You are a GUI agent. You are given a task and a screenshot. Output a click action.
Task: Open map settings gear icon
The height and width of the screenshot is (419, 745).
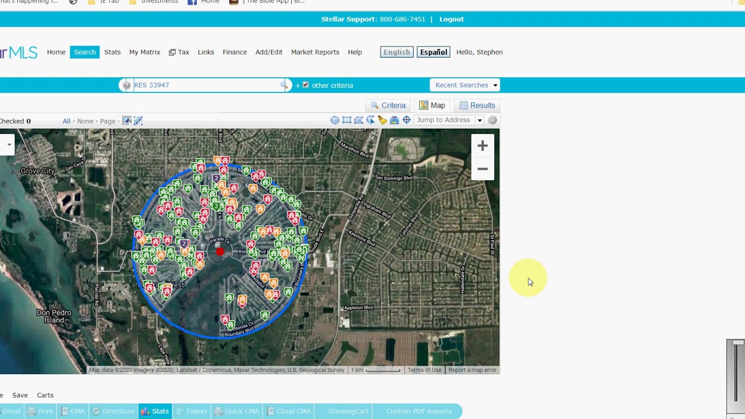pos(492,120)
